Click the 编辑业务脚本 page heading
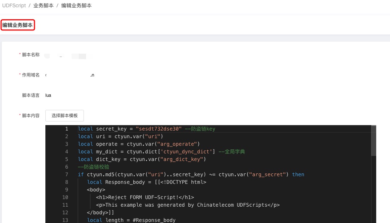Screen dimensions: 390x223 point(17,25)
